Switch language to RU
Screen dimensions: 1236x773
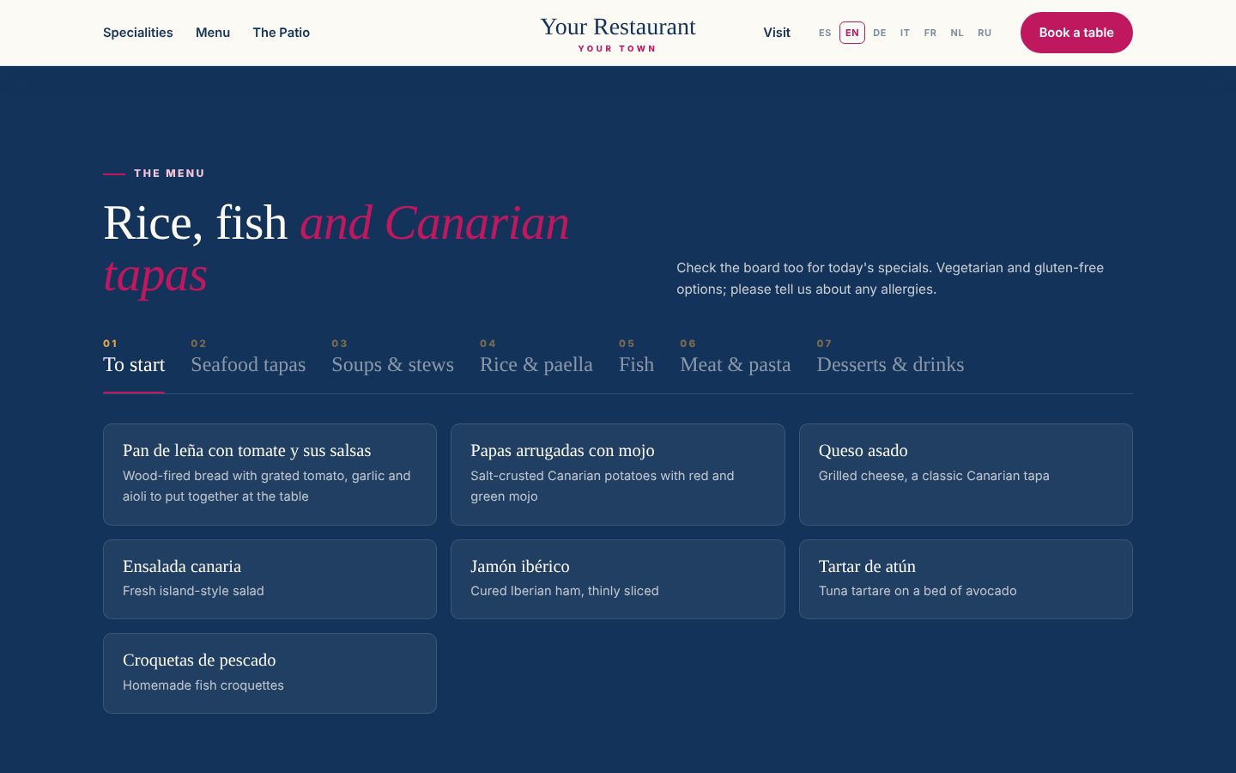985,33
